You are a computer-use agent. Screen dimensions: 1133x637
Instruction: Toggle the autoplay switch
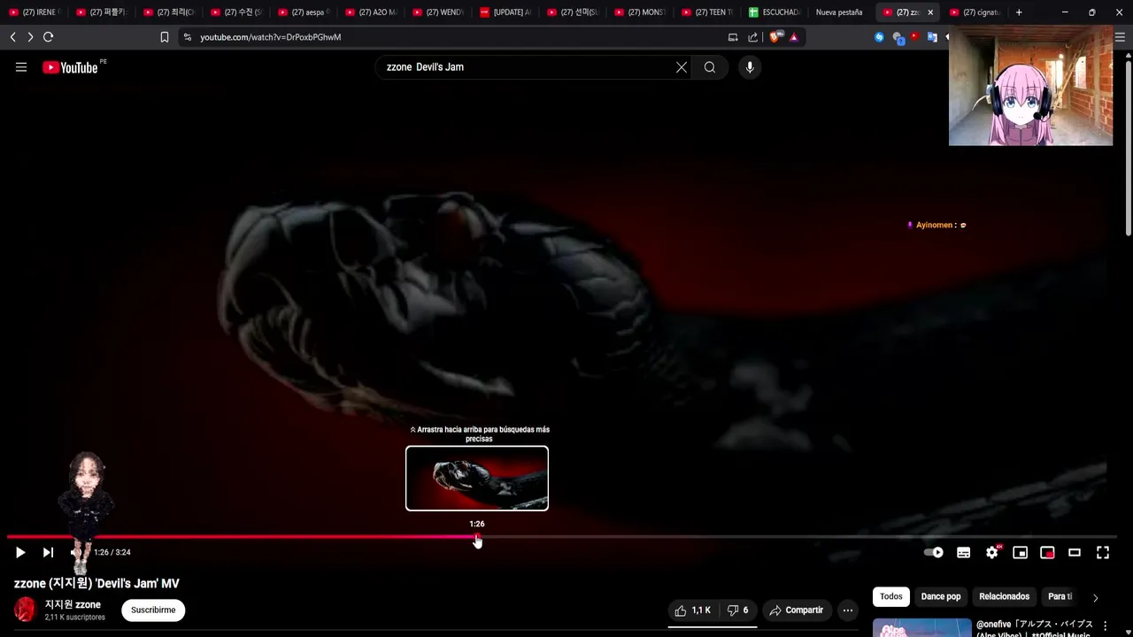point(934,552)
